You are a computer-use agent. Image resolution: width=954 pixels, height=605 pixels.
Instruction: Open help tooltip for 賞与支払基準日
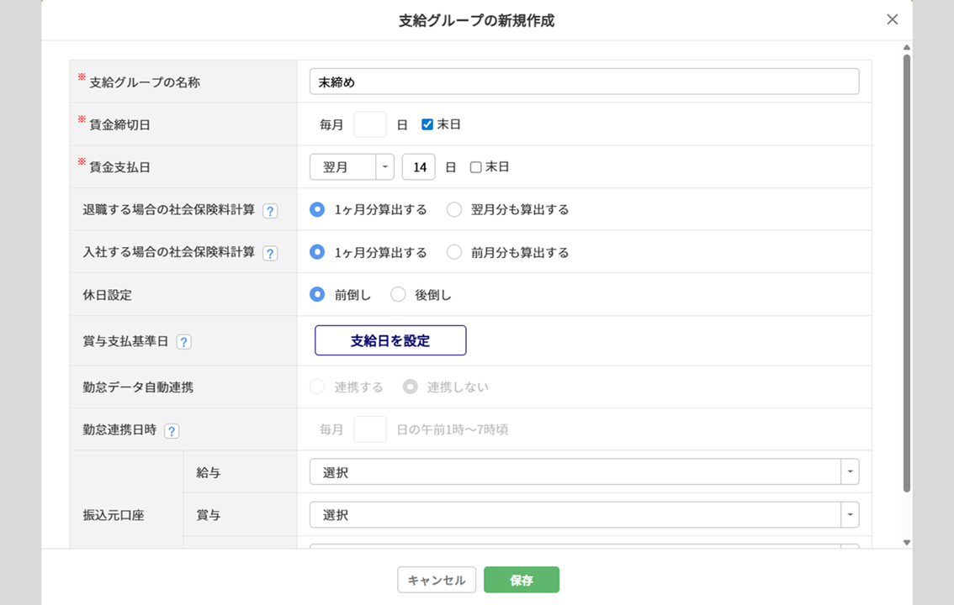pos(183,342)
